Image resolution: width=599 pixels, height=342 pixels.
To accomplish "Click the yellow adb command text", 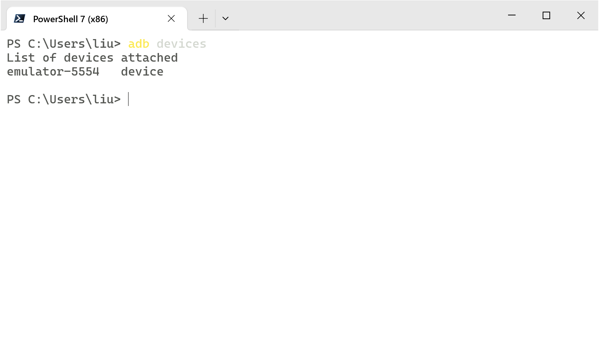I will click(139, 44).
